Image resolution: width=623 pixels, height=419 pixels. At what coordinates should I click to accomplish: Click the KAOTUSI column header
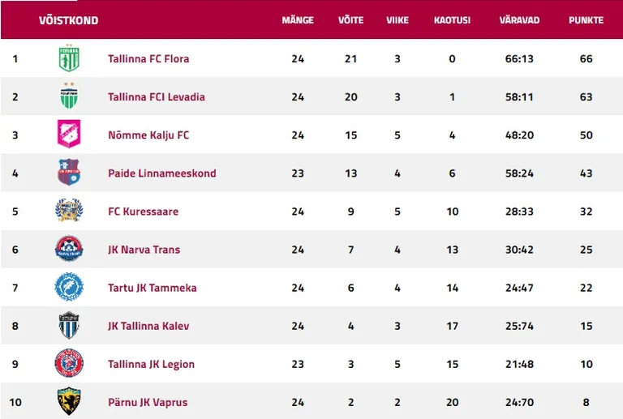coord(452,20)
